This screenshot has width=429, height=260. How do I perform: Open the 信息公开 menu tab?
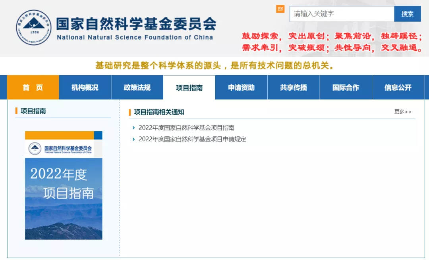(x=398, y=88)
